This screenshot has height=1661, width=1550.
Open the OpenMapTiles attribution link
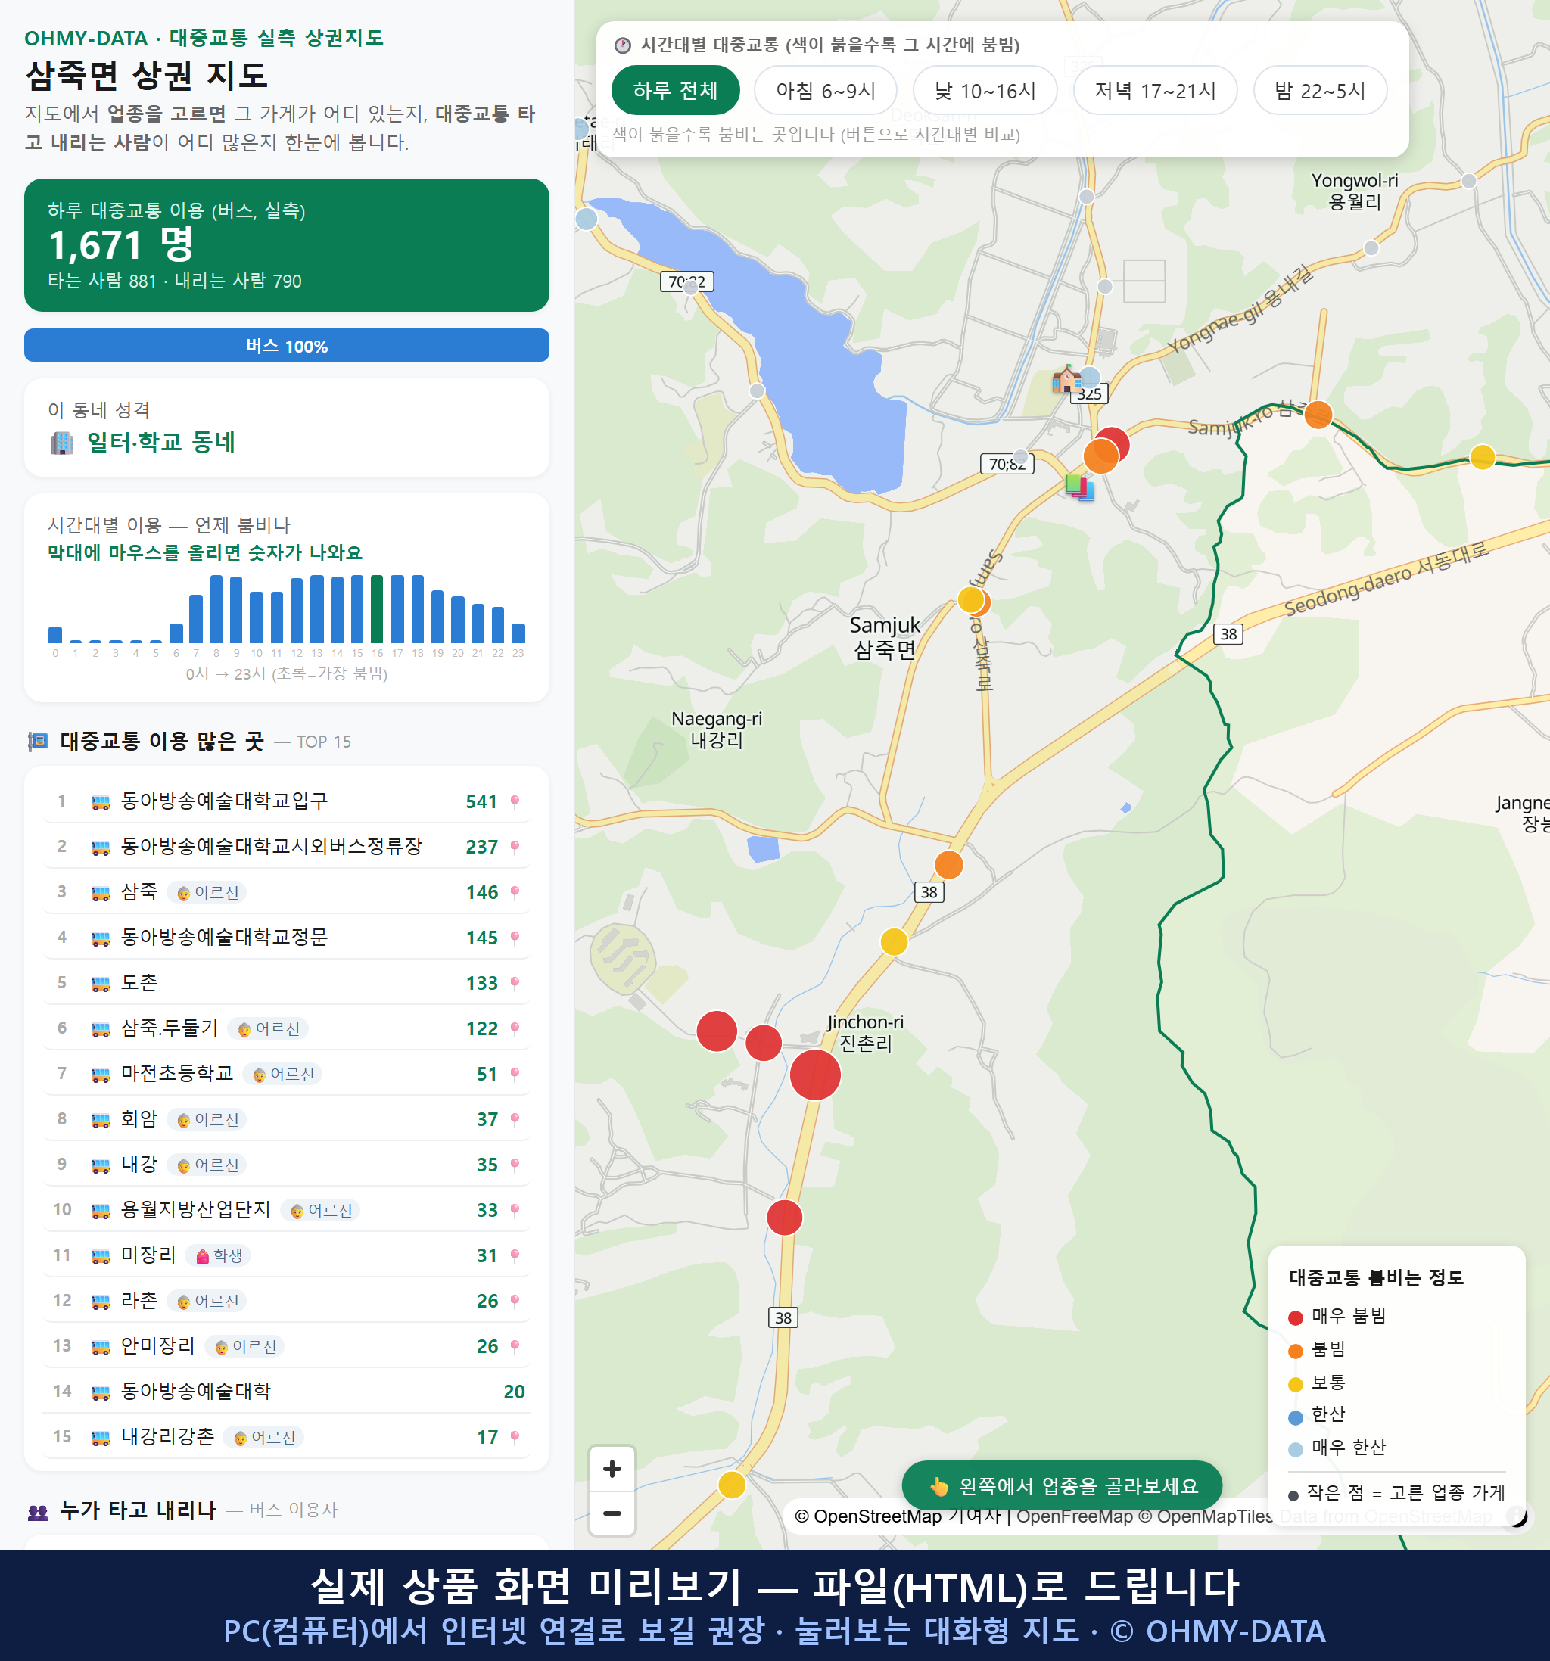click(1206, 1516)
